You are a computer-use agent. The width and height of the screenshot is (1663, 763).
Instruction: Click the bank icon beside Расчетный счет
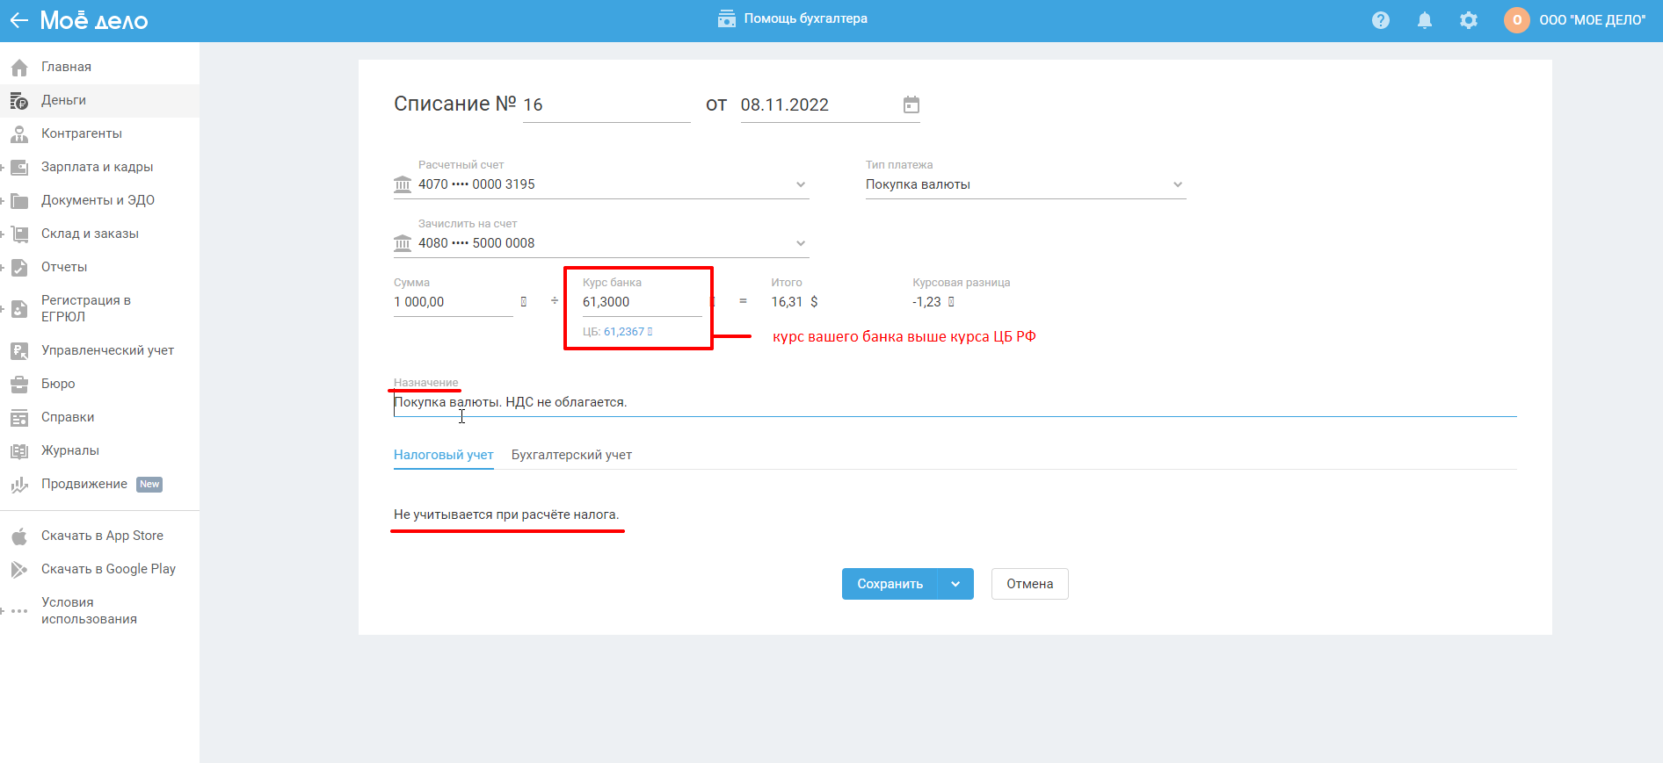[x=403, y=184]
